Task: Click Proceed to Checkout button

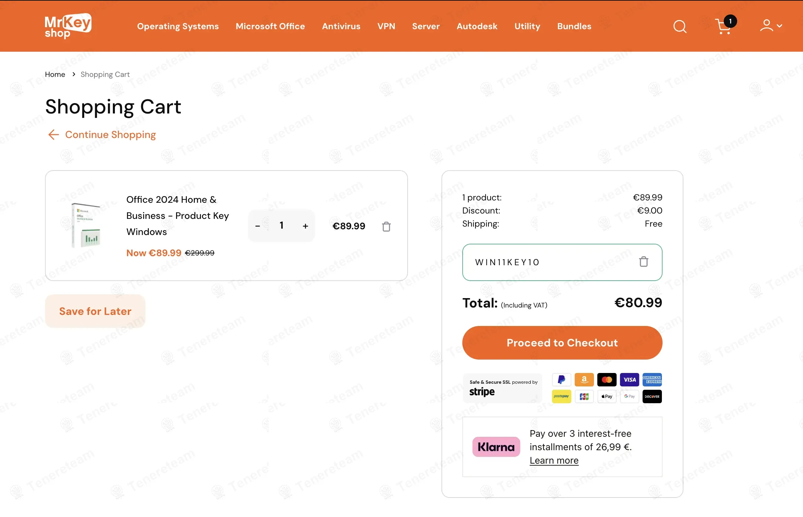Action: 562,342
